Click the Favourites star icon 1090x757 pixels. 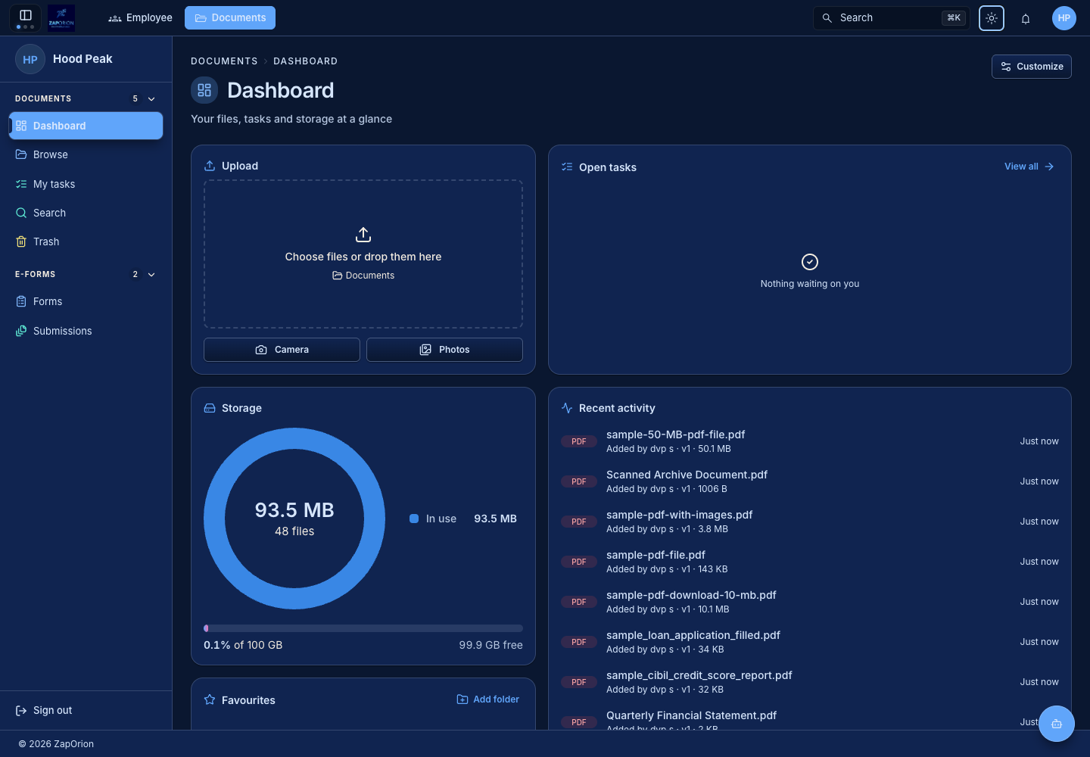[x=210, y=700]
